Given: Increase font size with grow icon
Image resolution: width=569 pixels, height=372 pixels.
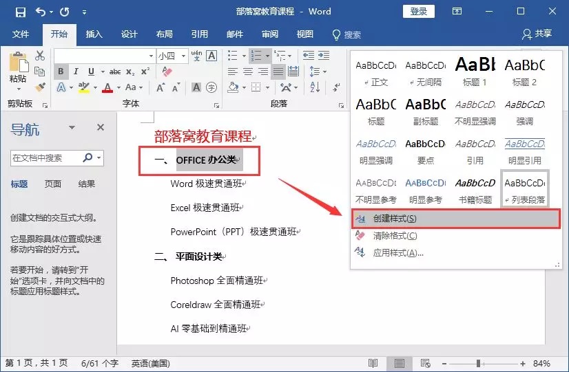Looking at the screenshot, I should click(160, 87).
